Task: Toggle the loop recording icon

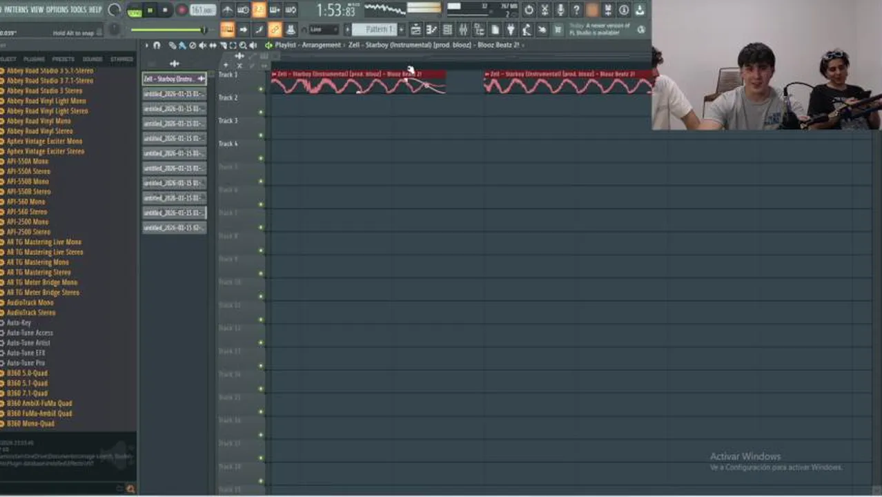Action: click(x=291, y=10)
